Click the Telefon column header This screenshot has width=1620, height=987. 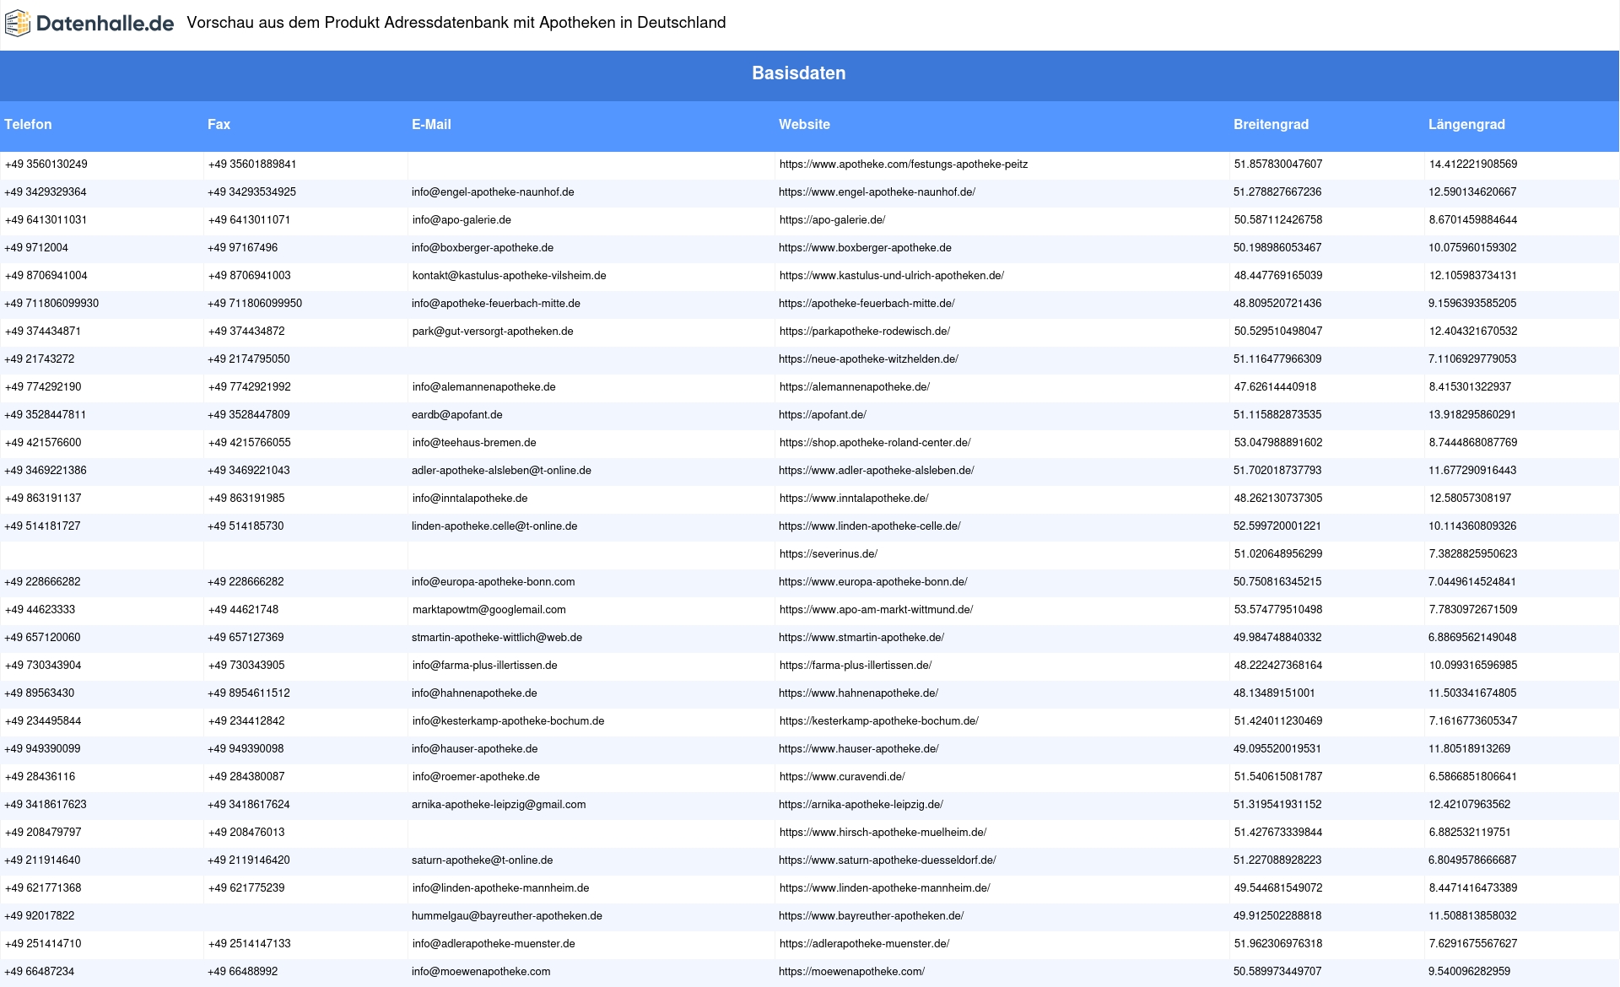[x=28, y=124]
